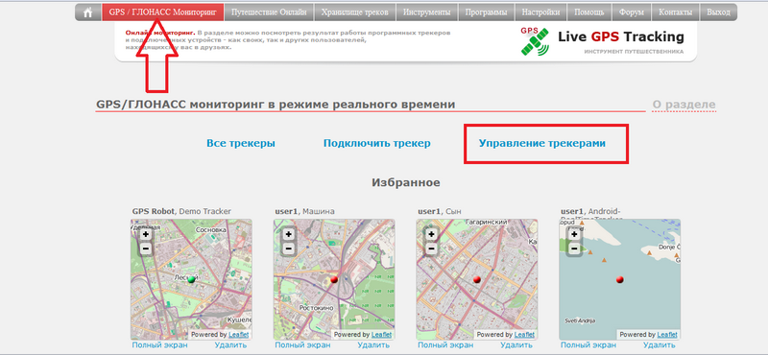Click the red marker on Машина map

tap(334, 279)
